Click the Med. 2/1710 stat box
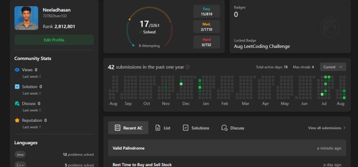Viewport: 358px width, 167px height. tap(207, 27)
